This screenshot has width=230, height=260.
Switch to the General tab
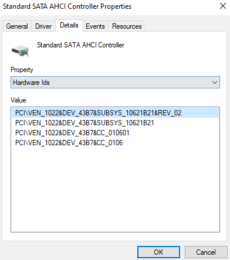click(17, 26)
